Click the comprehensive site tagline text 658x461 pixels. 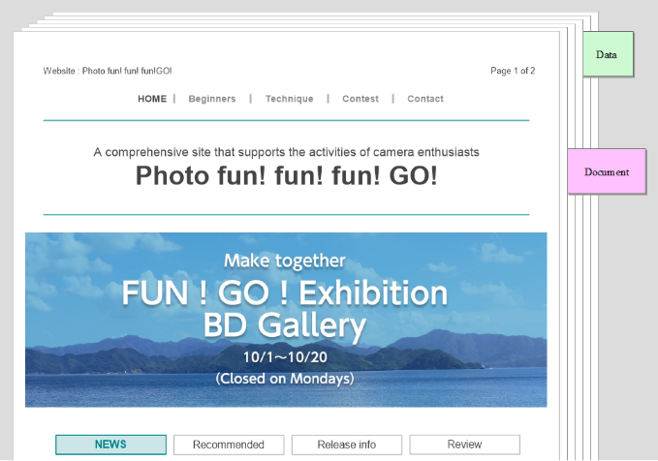pos(286,152)
